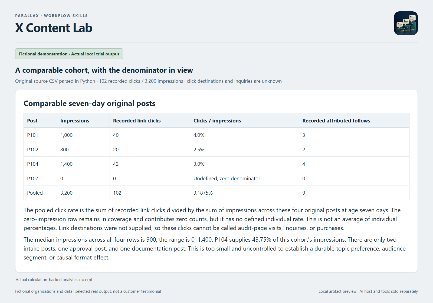This screenshot has width=433, height=303.
Task: Click the 'Impressions' column header
Action: (83, 121)
